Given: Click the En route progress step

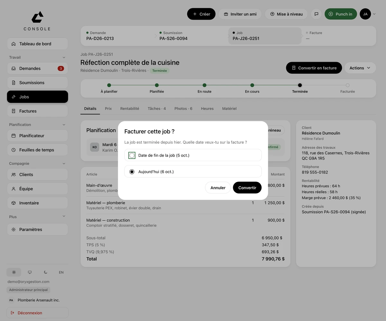Looking at the screenshot, I should (x=204, y=88).
